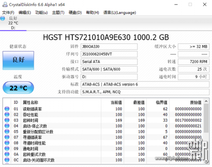
Task: Click the status orb for row 07
Action: (x=7, y=137)
